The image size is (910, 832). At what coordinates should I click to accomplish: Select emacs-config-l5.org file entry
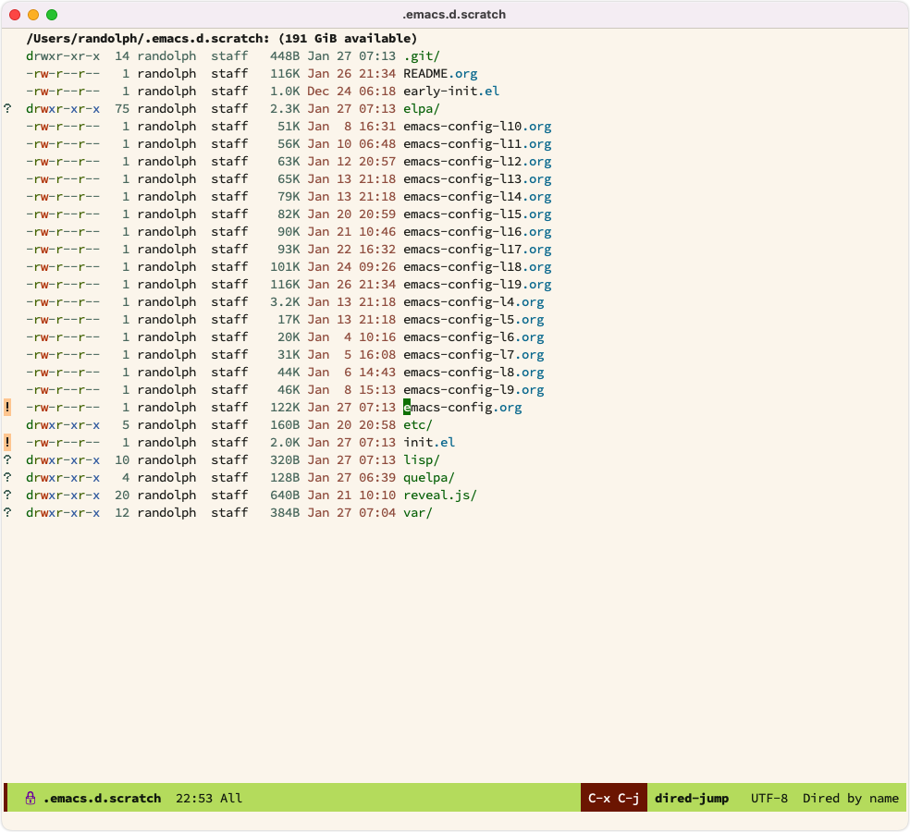tap(473, 319)
